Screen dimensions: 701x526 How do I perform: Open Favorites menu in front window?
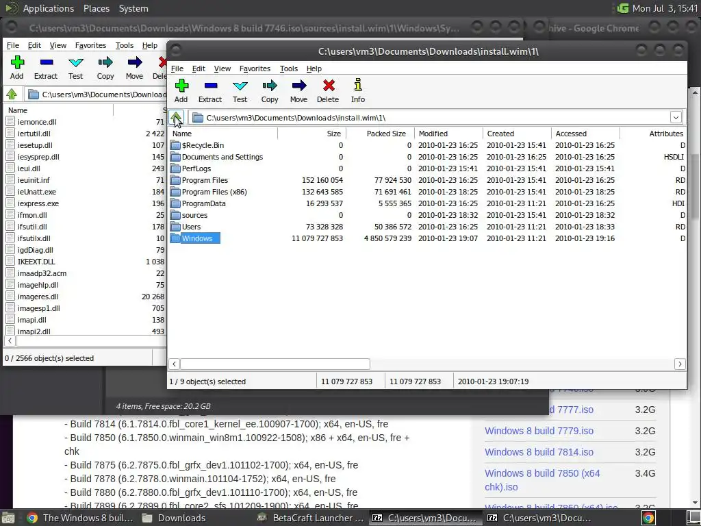(x=255, y=68)
